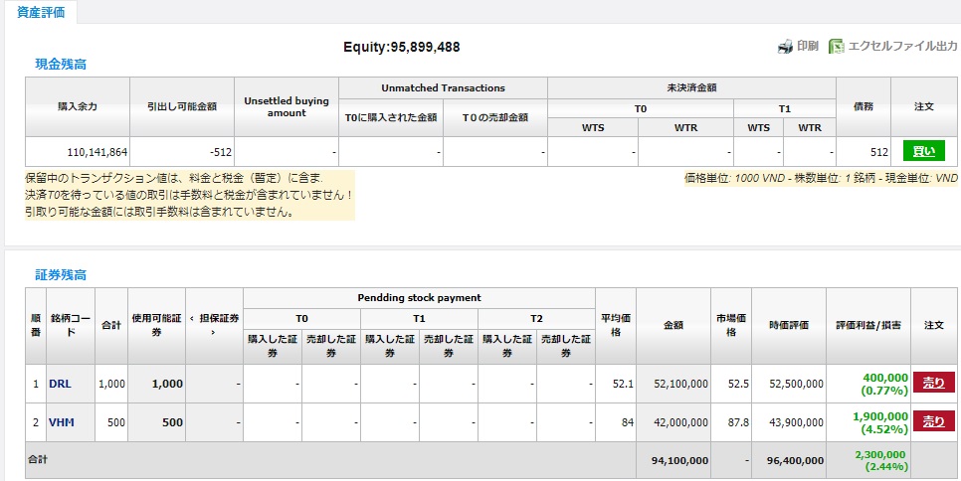Click the Equity total at the top
Image resolution: width=961 pixels, height=481 pixels.
point(401,47)
